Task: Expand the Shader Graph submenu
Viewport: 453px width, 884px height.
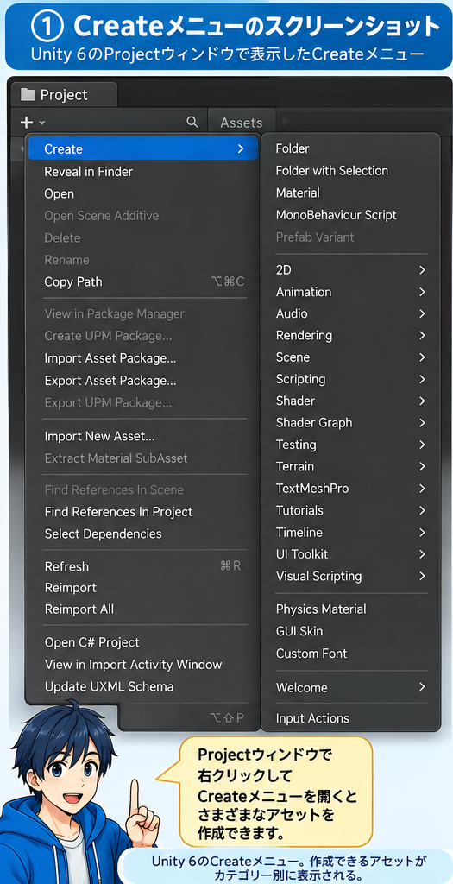Action: [350, 423]
